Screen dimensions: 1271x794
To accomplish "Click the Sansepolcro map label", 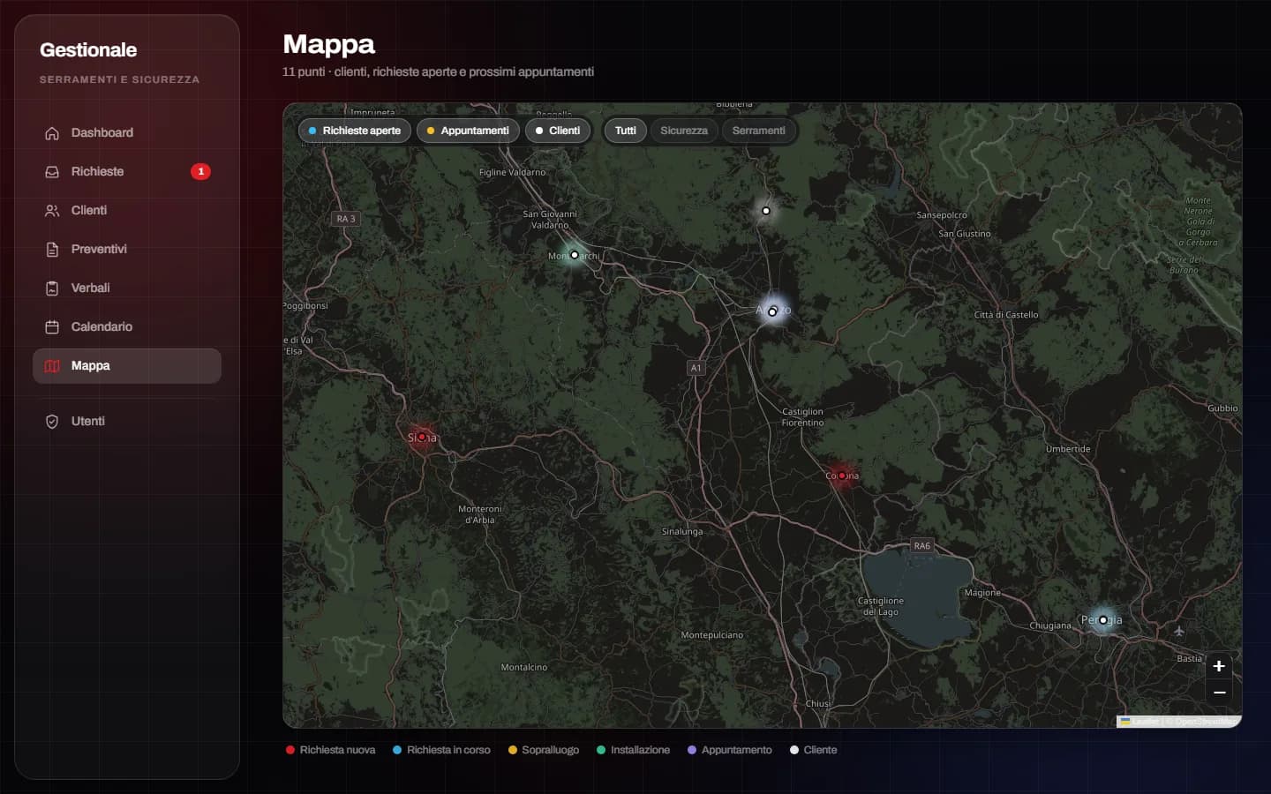I will (942, 215).
